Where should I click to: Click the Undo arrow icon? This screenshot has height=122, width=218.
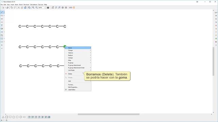[12, 7]
